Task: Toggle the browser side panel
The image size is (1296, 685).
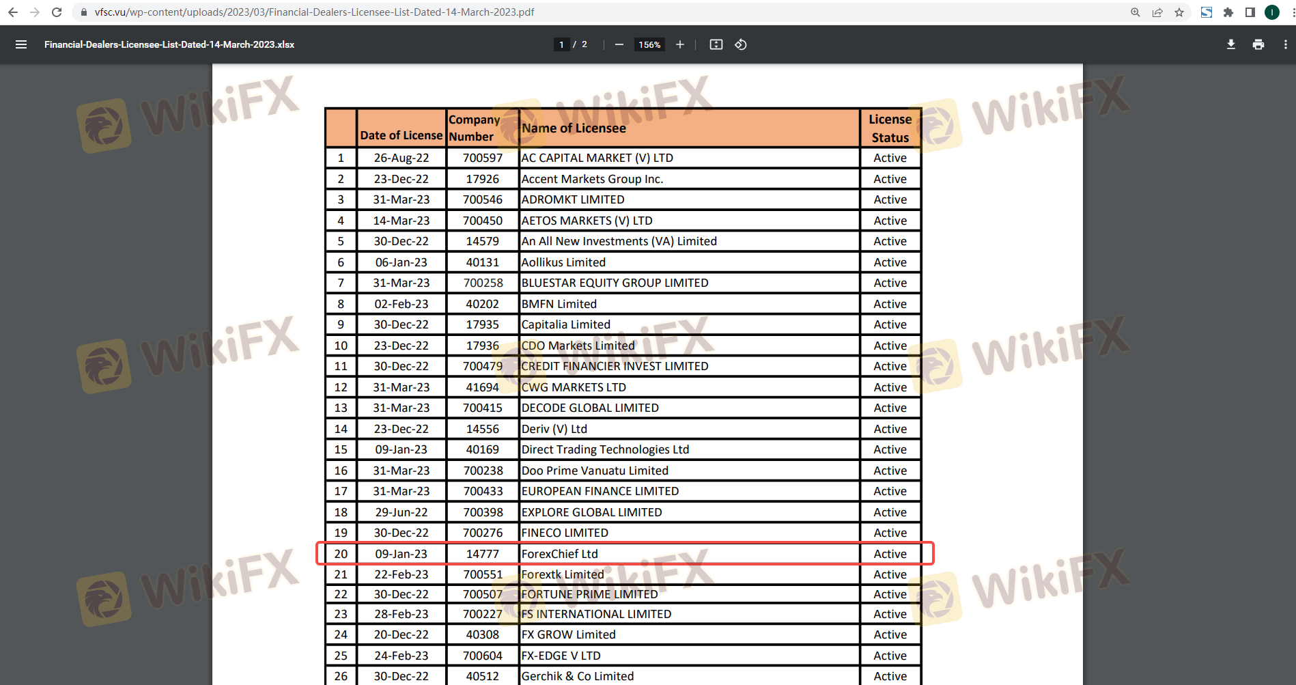Action: 1250,12
